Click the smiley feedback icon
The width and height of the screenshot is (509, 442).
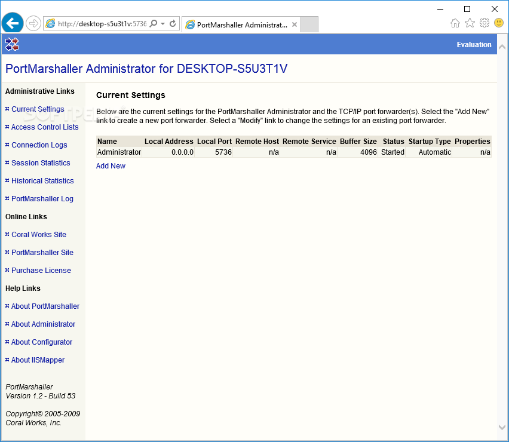(x=499, y=23)
